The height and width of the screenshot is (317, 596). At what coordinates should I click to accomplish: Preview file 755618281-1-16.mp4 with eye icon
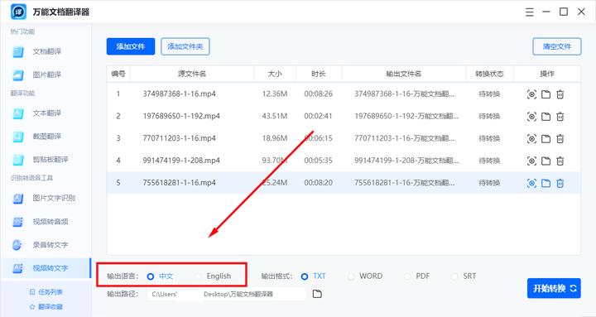531,183
